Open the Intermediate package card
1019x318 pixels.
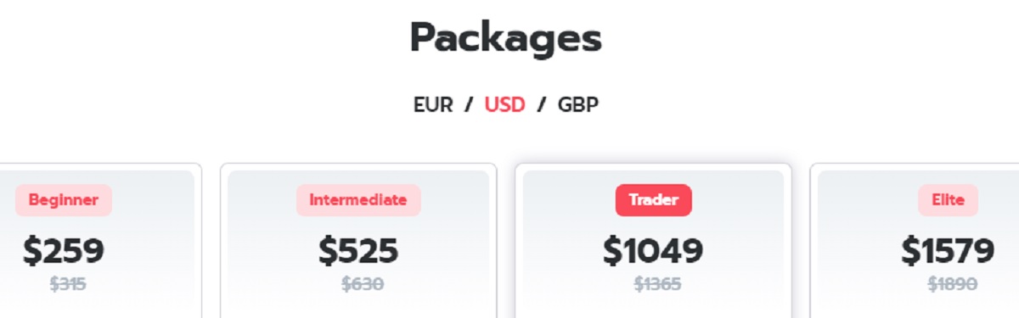[358, 240]
